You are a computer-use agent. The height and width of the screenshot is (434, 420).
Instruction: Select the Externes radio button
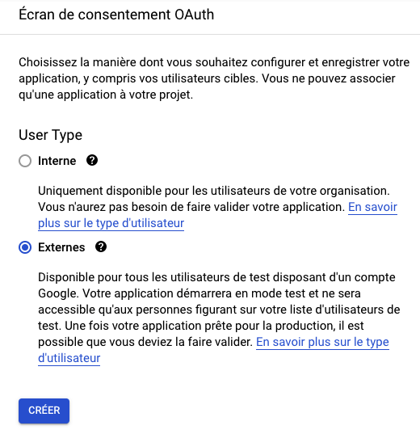click(x=25, y=247)
